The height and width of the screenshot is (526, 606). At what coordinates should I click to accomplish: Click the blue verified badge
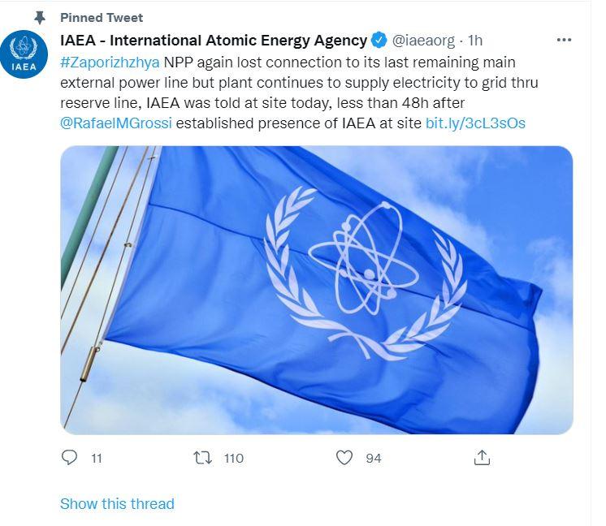tap(379, 40)
